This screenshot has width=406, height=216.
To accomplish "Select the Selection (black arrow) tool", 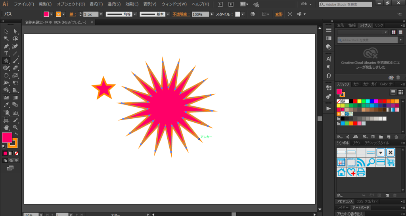I will pyautogui.click(x=6, y=31).
